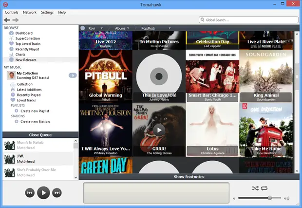
Task: Open the This Is Love/Olé album
Action: coord(159,76)
